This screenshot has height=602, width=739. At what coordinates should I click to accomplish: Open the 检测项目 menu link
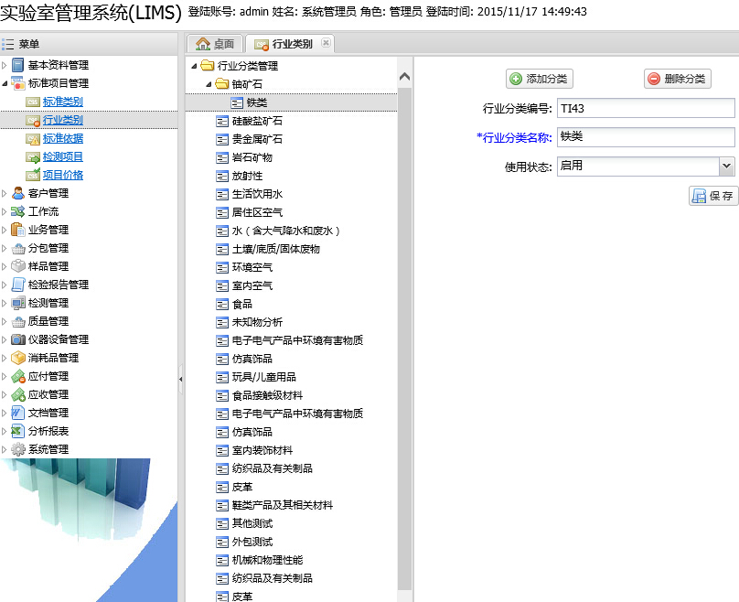[63, 156]
